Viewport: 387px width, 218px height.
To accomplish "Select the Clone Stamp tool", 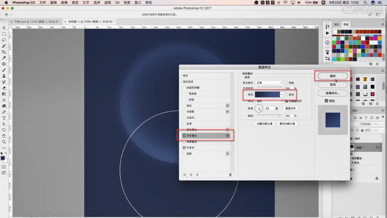I will (x=4, y=76).
